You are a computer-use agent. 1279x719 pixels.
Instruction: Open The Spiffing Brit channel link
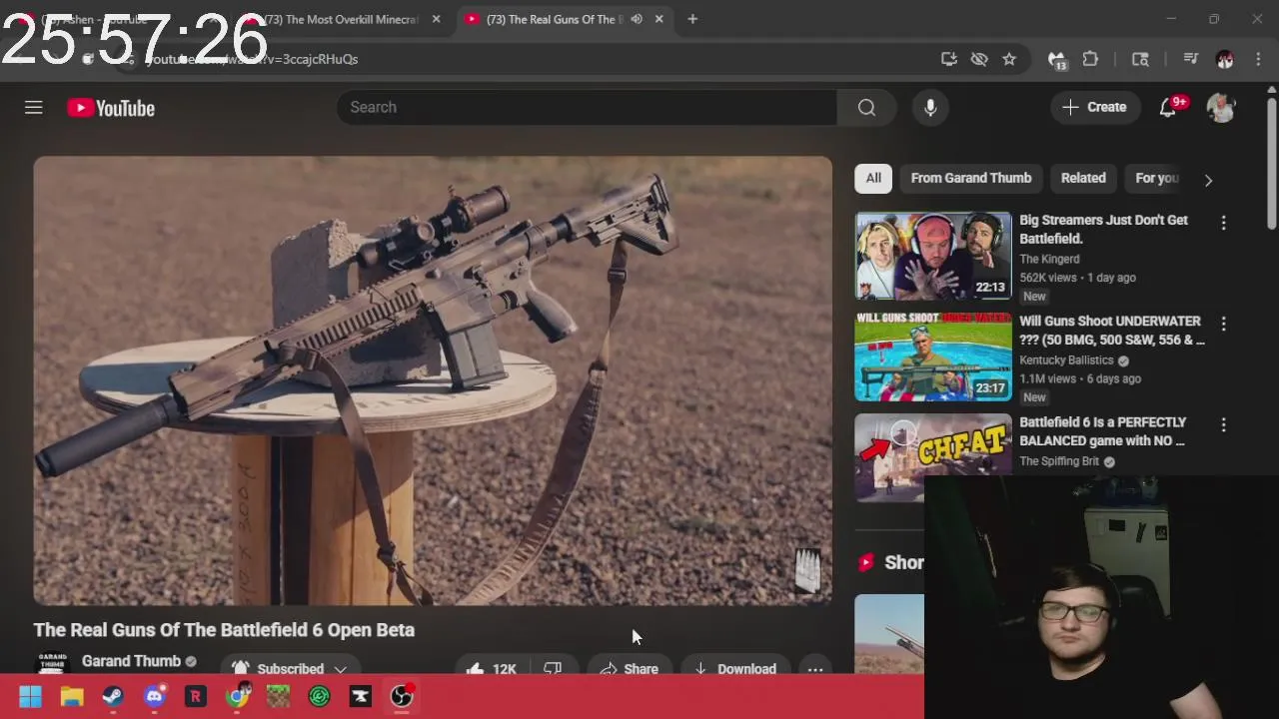(1059, 460)
